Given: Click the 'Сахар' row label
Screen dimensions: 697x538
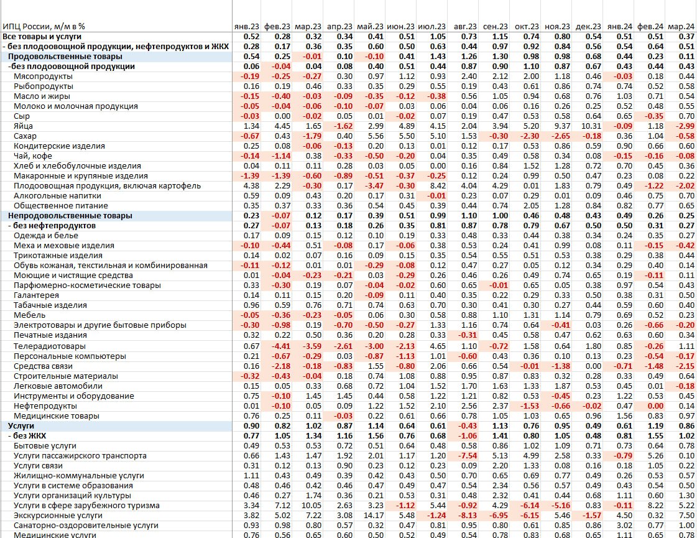Looking at the screenshot, I should point(25,136).
